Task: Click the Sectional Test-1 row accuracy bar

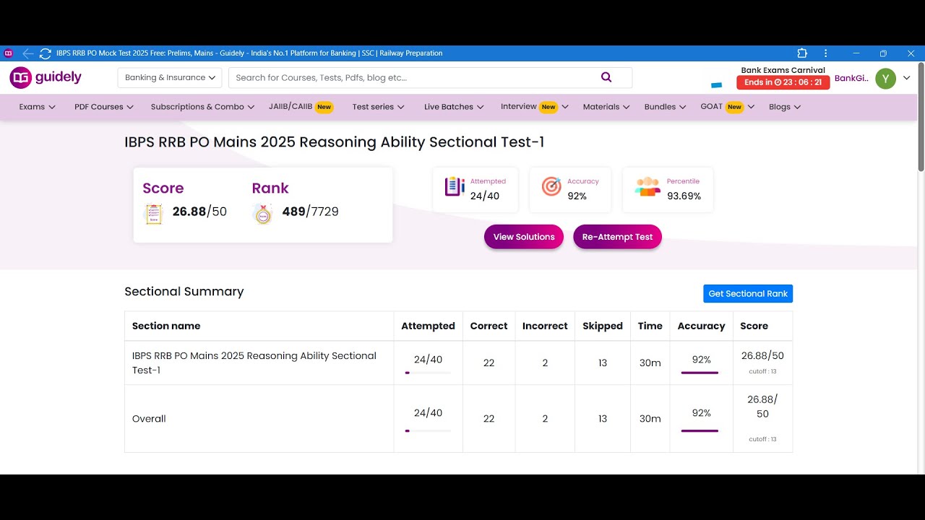Action: pos(700,373)
